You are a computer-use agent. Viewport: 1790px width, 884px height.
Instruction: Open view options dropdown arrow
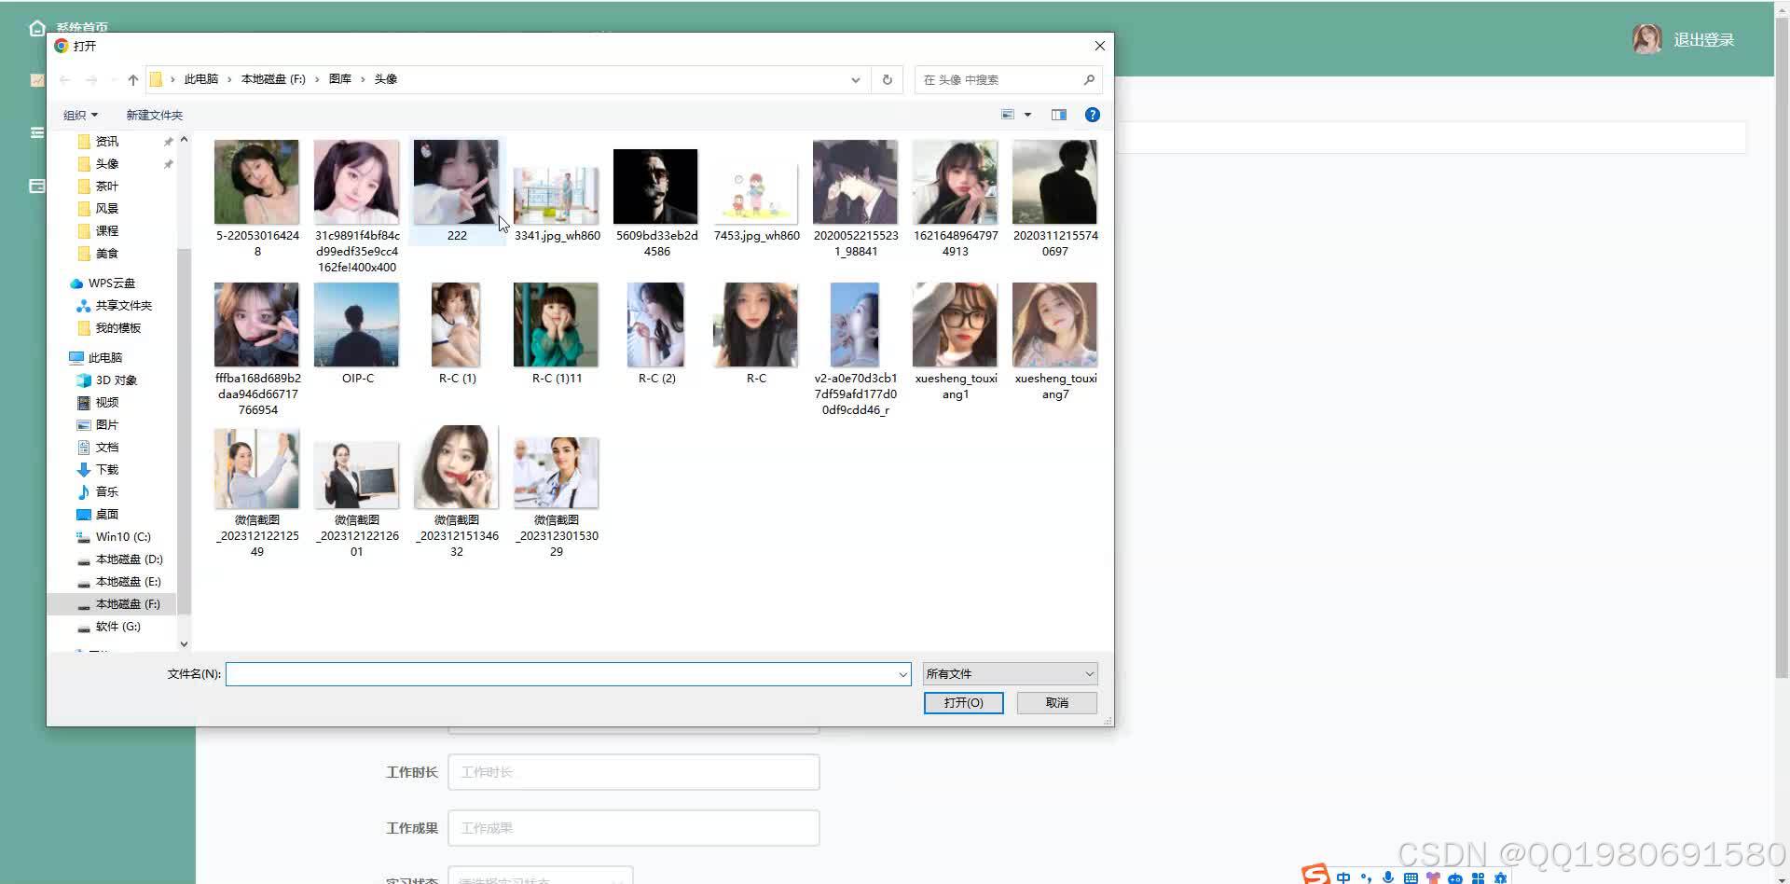1028,115
